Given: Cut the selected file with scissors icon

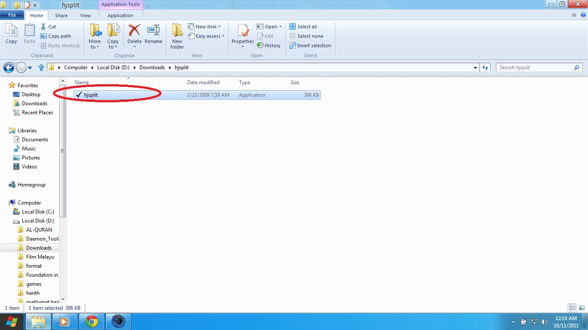Looking at the screenshot, I should coord(48,27).
